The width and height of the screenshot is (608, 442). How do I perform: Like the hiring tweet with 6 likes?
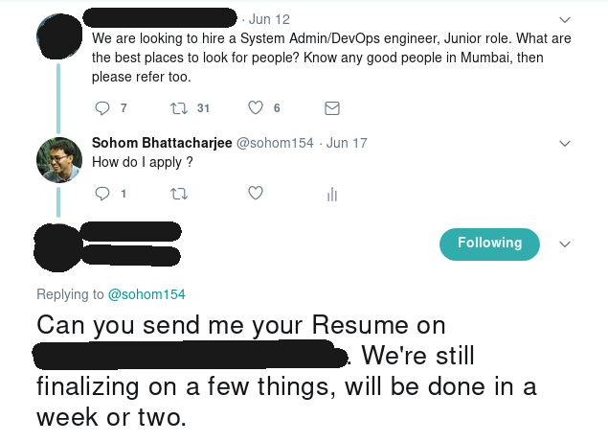pos(256,107)
